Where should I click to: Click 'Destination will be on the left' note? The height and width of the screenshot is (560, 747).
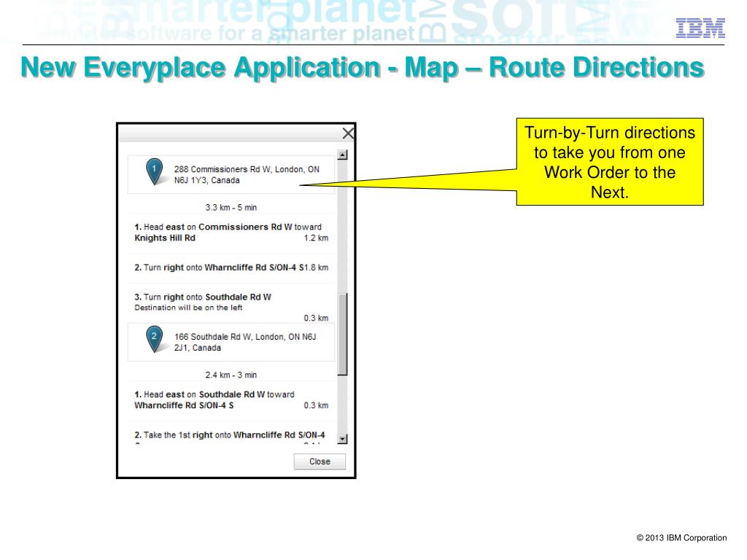(188, 308)
